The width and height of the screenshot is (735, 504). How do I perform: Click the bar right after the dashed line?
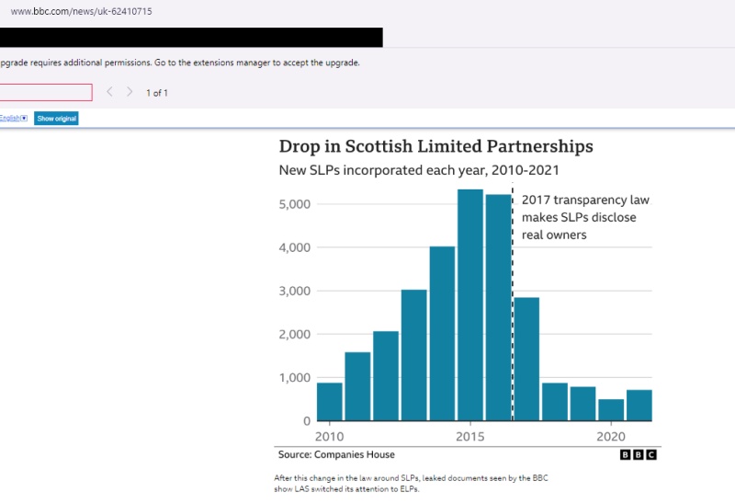point(526,359)
